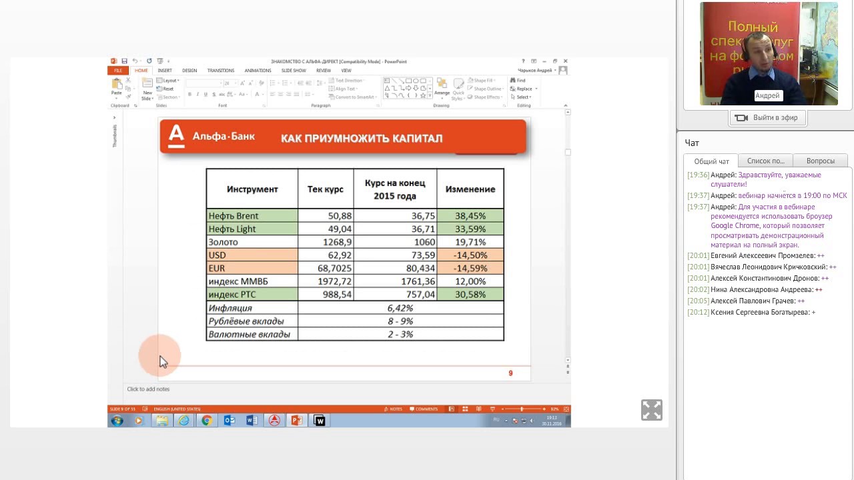
Task: Toggle Underline formatting in Font group
Action: [x=205, y=94]
